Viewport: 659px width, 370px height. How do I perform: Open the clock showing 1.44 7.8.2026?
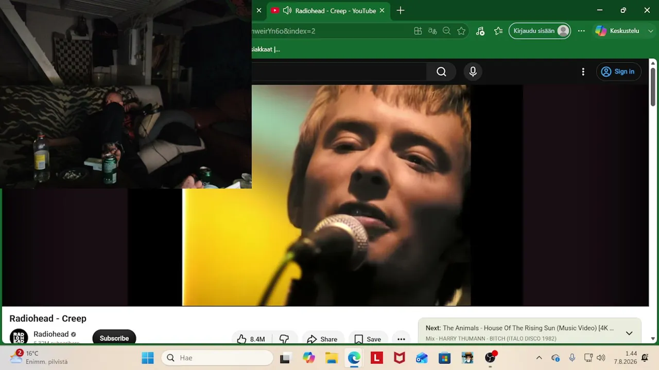625,358
